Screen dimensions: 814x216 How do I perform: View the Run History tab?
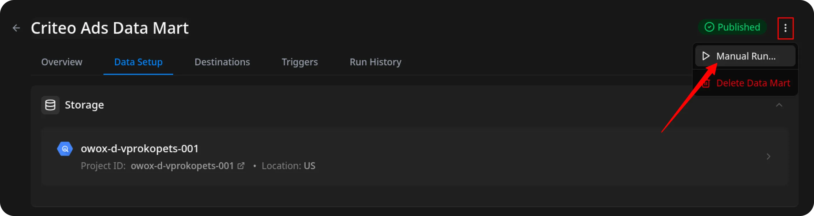tap(375, 62)
